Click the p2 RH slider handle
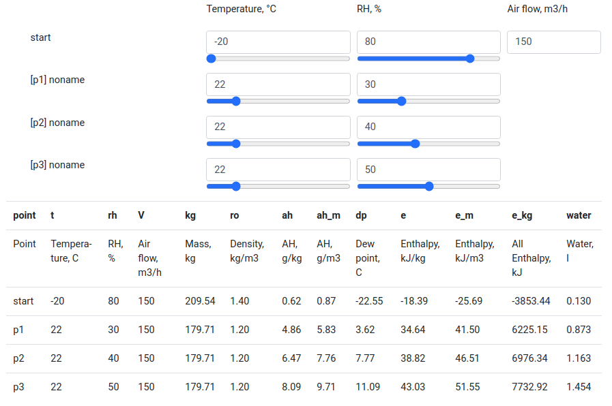The image size is (612, 406). [x=416, y=144]
